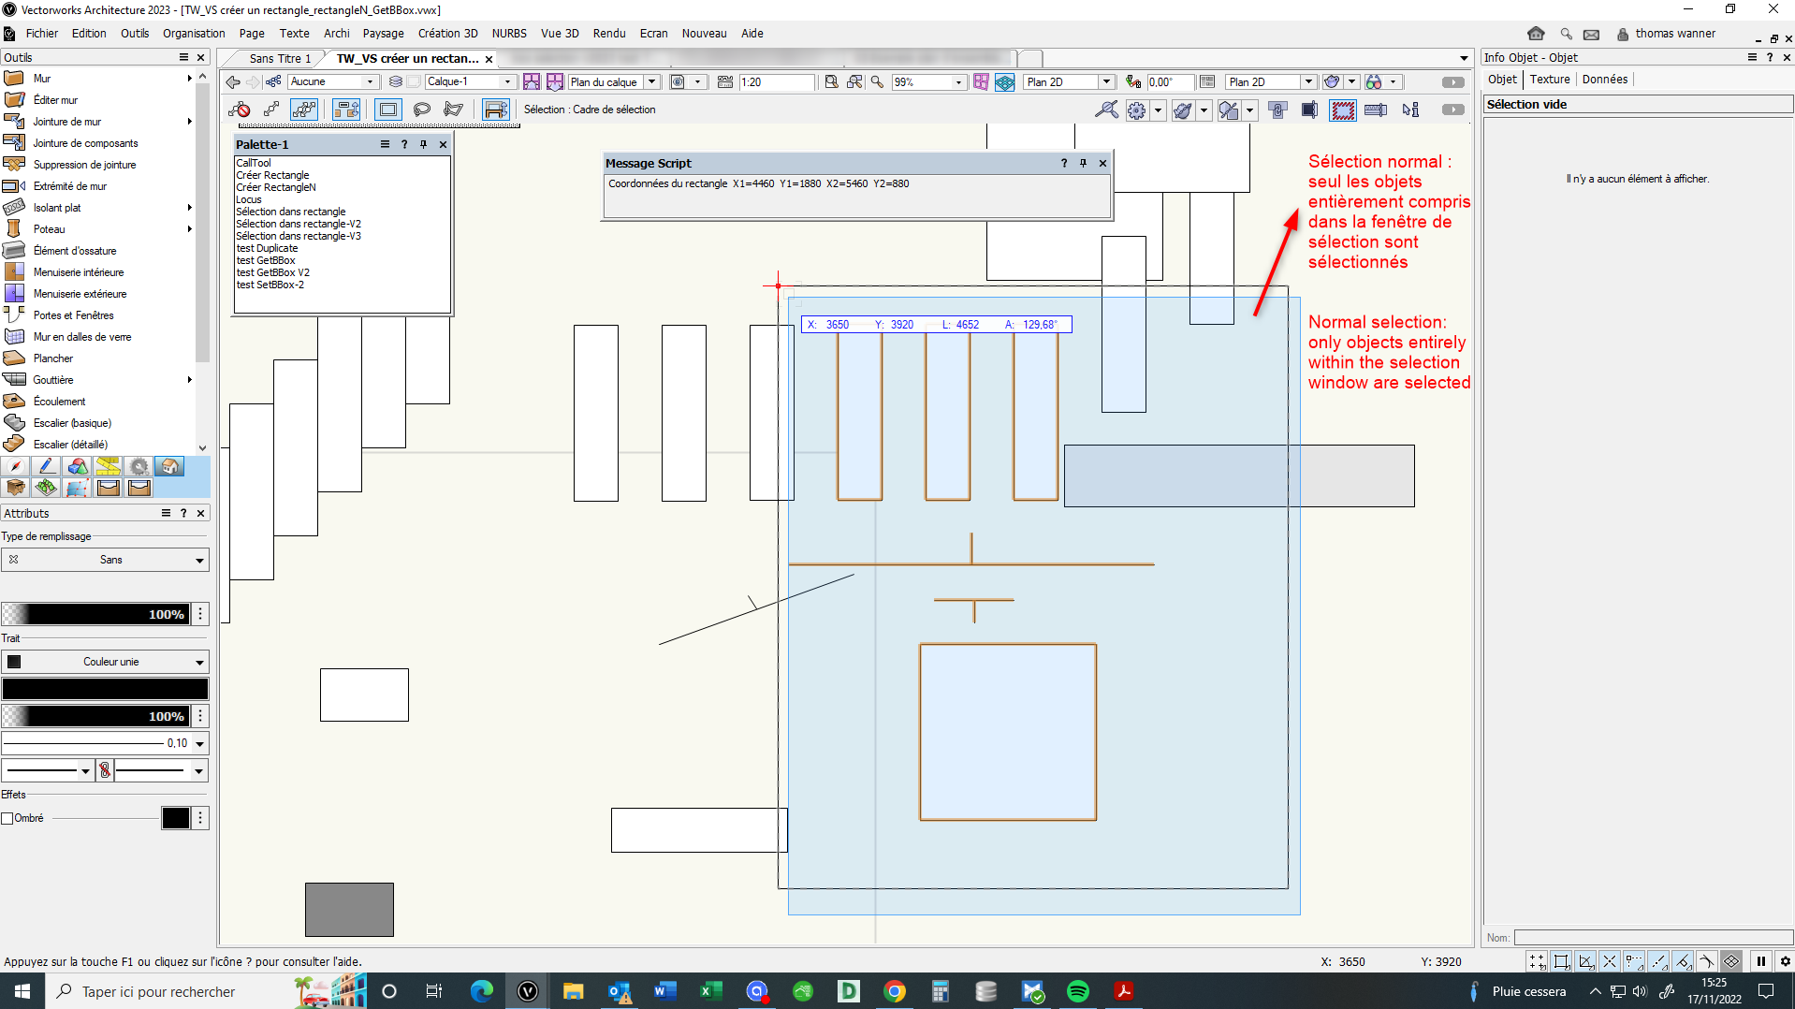The height and width of the screenshot is (1009, 1795).
Task: Open the Création 3D menu
Action: pos(447,34)
